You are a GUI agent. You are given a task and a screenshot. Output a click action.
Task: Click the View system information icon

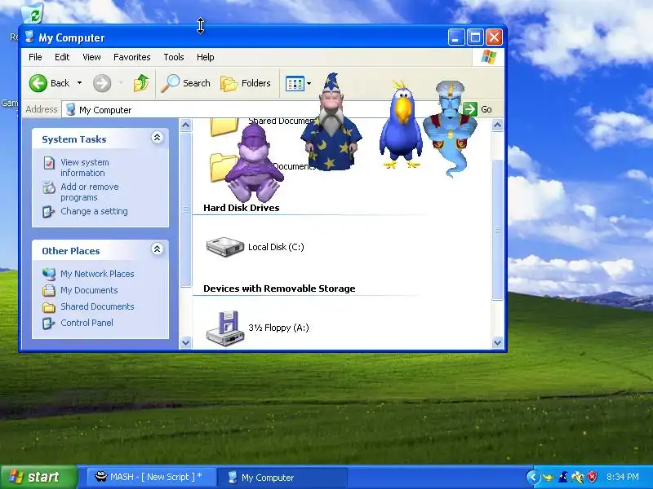(49, 162)
